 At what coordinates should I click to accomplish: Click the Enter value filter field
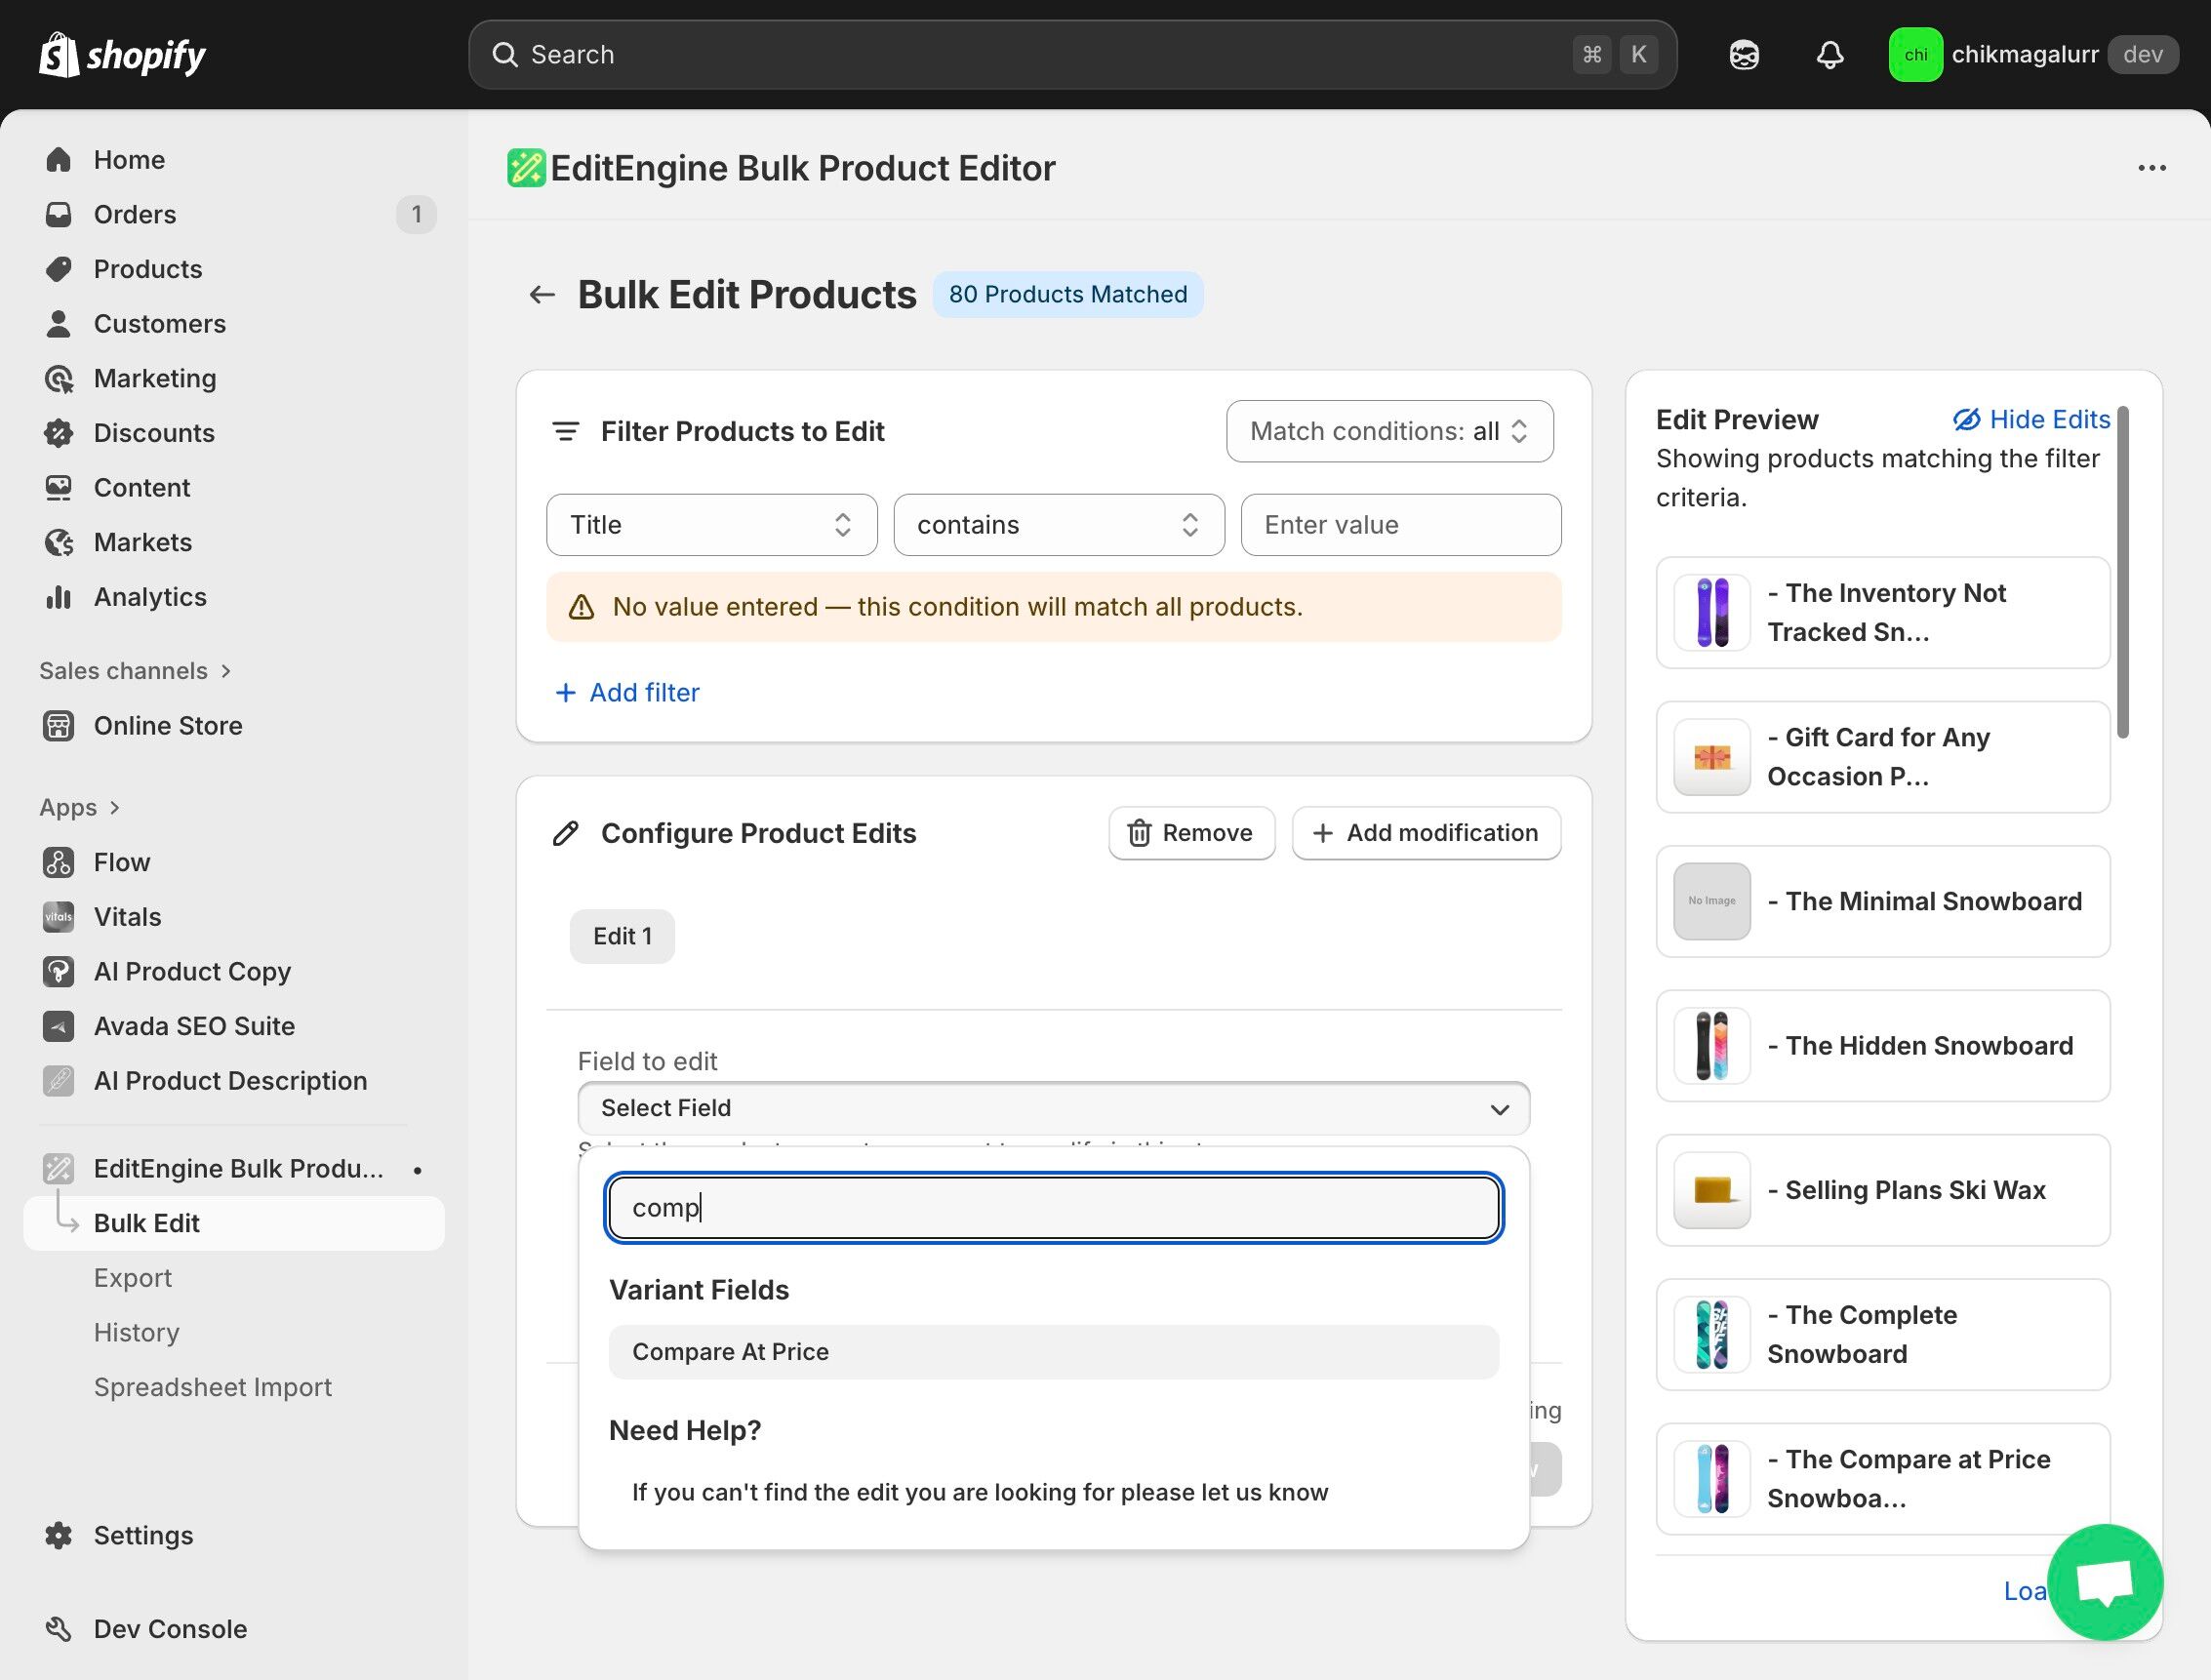(x=1400, y=525)
